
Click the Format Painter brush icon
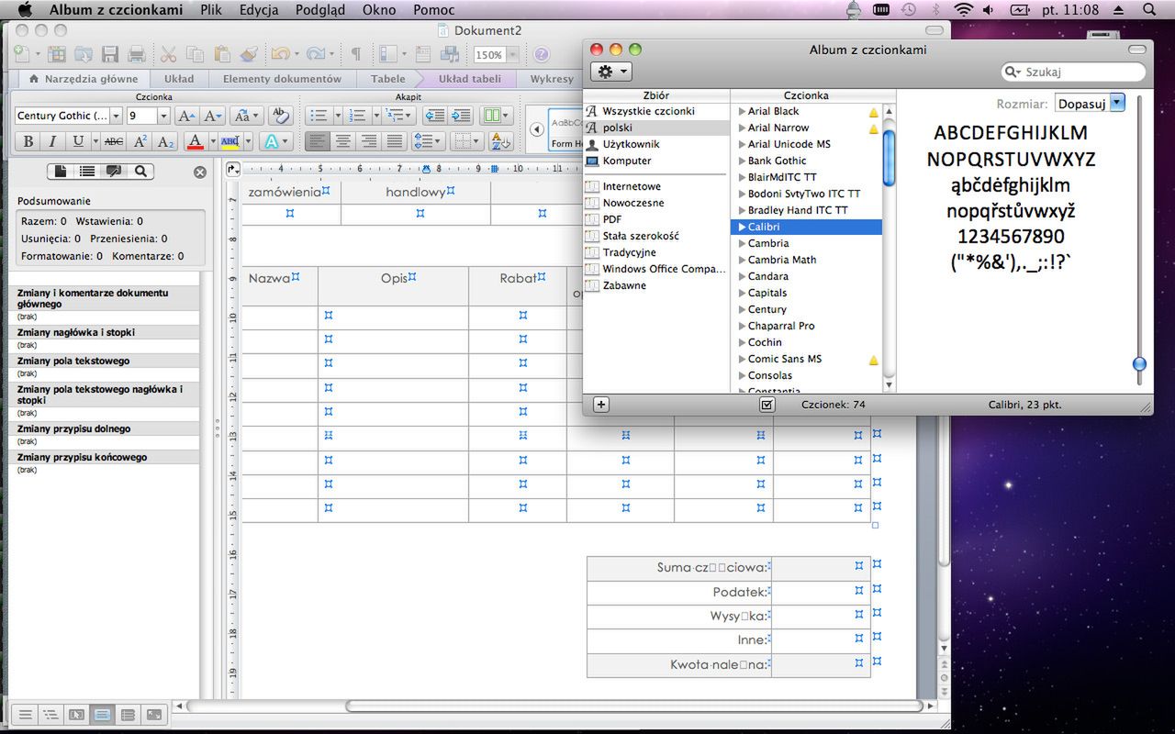pos(247,54)
